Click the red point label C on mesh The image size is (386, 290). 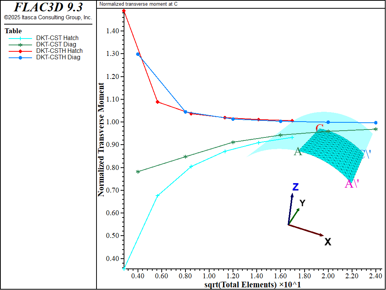[x=319, y=127]
